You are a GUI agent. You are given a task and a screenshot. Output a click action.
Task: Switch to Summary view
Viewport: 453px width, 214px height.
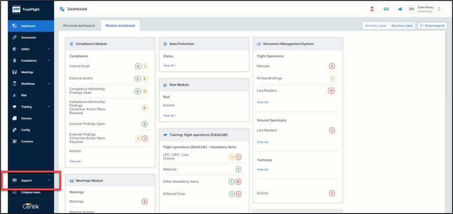click(375, 26)
